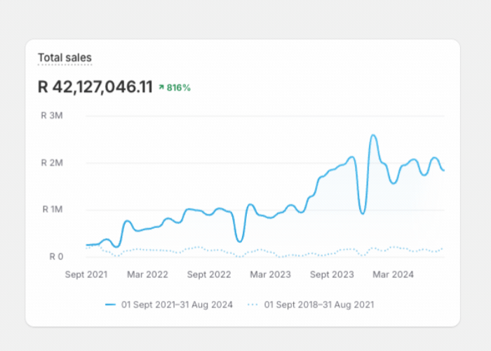Viewport: 491px width, 351px height.
Task: Click the Mar 2022 axis label
Action: pyautogui.click(x=147, y=274)
